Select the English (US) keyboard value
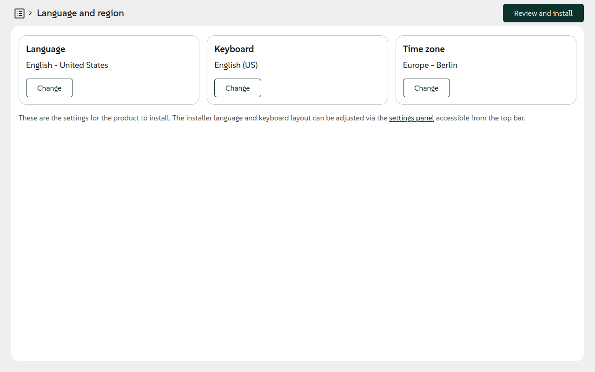Screen dimensions: 595x372 coord(236,65)
